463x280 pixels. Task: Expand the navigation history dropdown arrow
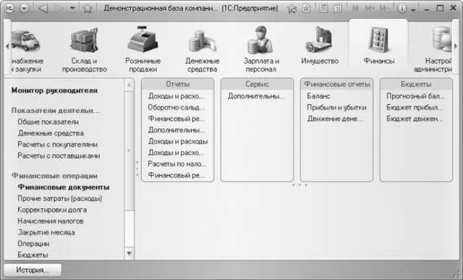point(72,8)
